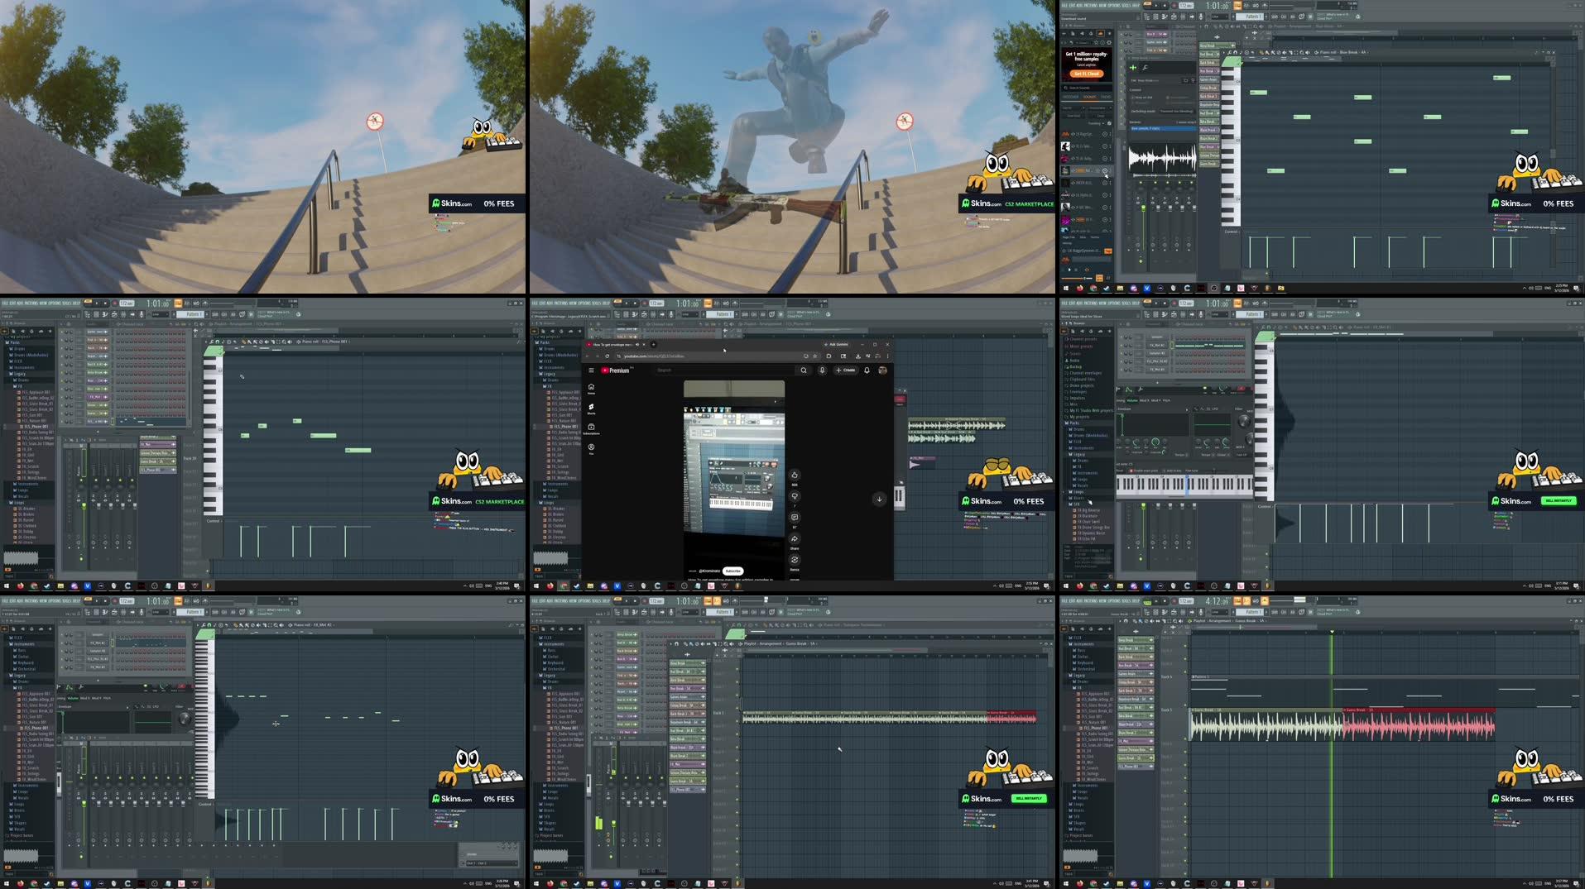Click Subscribe under the YouTube short
The image size is (1585, 889).
coord(732,571)
